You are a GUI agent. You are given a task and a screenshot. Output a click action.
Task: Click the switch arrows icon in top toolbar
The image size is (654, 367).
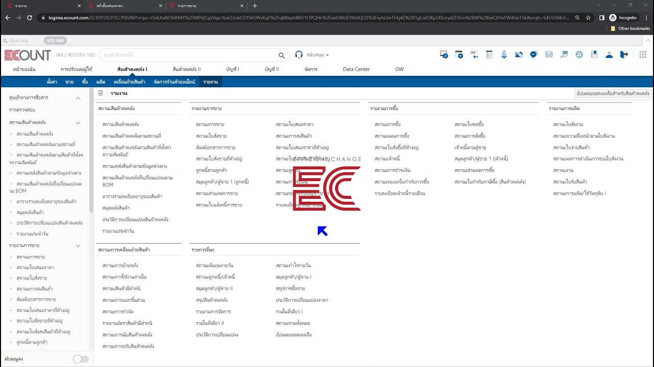[x=474, y=55]
